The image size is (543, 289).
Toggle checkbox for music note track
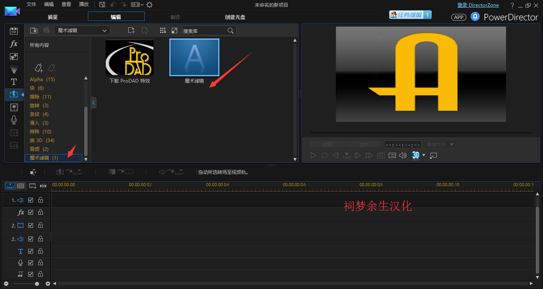pos(31,274)
